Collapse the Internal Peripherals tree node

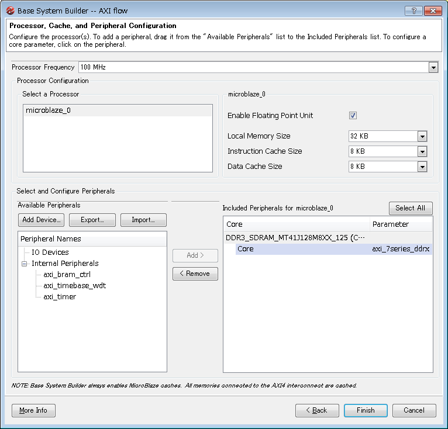tap(25, 264)
